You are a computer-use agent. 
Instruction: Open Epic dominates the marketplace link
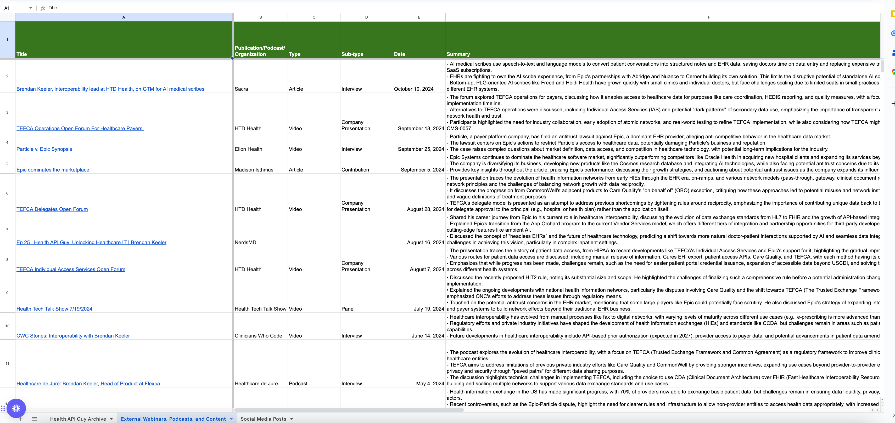[53, 170]
